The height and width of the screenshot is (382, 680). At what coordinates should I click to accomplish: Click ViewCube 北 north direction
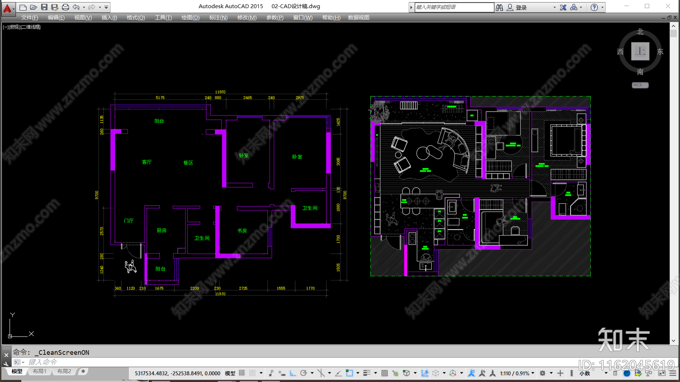(640, 32)
